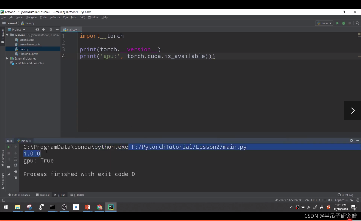Image resolution: width=361 pixels, height=221 pixels.
Task: Print the console output
Action: click(x=16, y=171)
